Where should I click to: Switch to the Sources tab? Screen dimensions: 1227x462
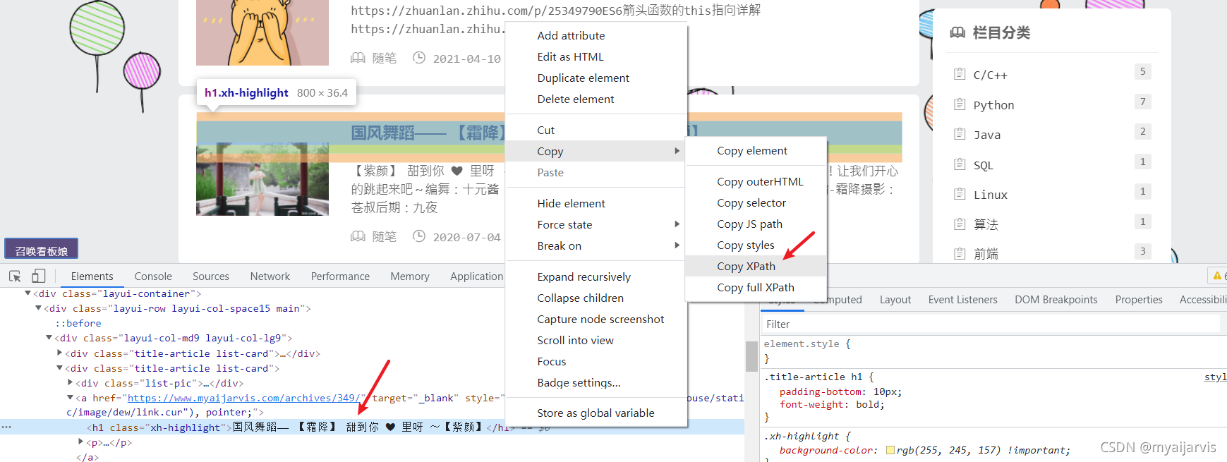(x=210, y=276)
